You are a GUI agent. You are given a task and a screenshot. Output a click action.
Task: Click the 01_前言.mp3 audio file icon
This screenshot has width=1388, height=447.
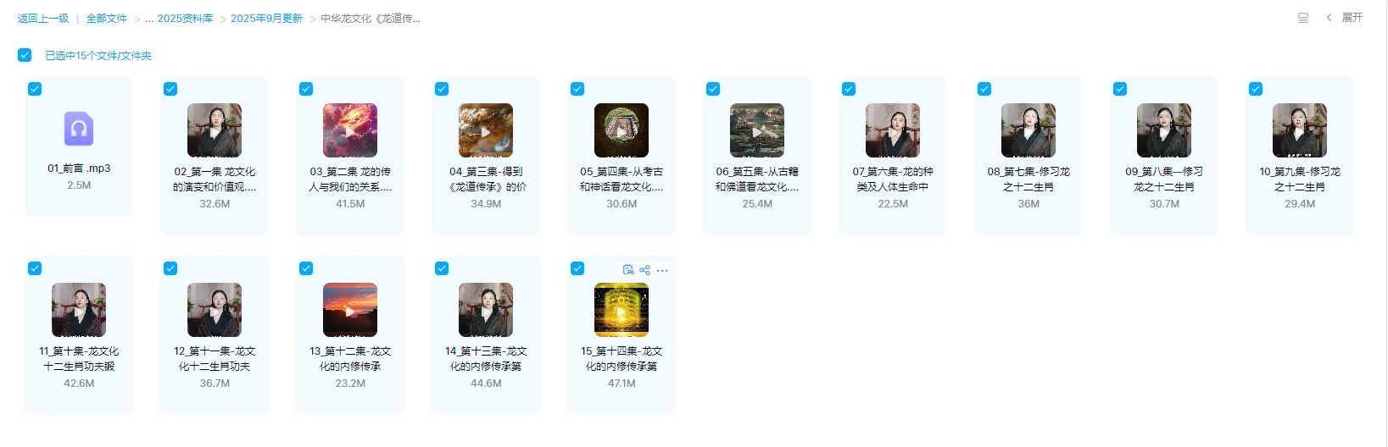click(x=79, y=129)
